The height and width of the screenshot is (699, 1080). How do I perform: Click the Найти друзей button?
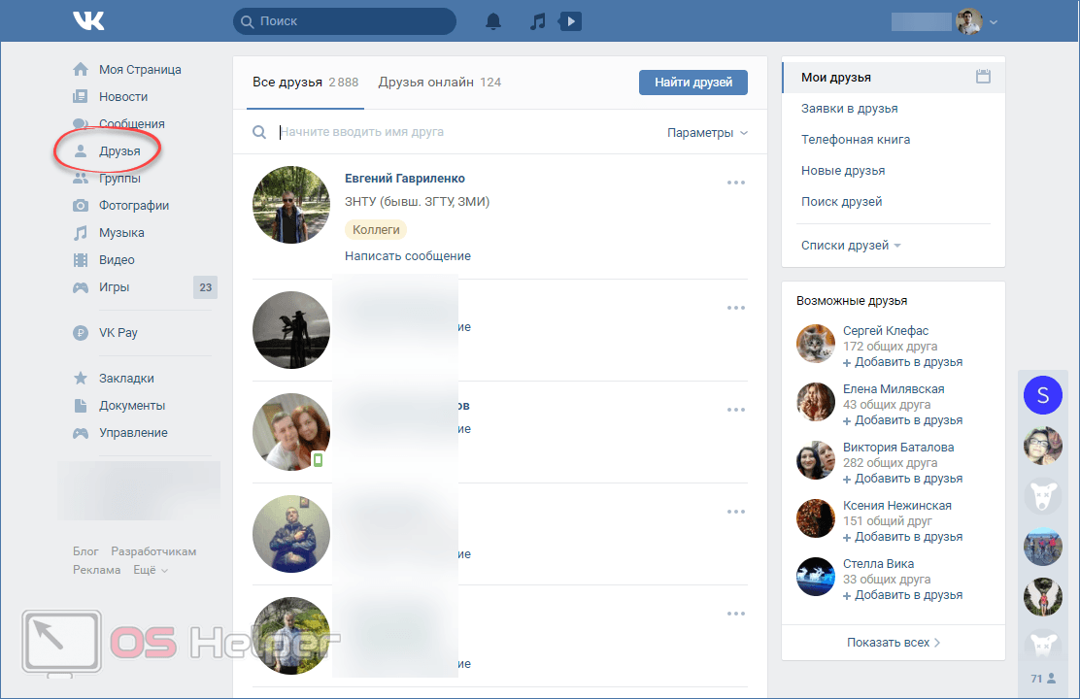(x=692, y=83)
